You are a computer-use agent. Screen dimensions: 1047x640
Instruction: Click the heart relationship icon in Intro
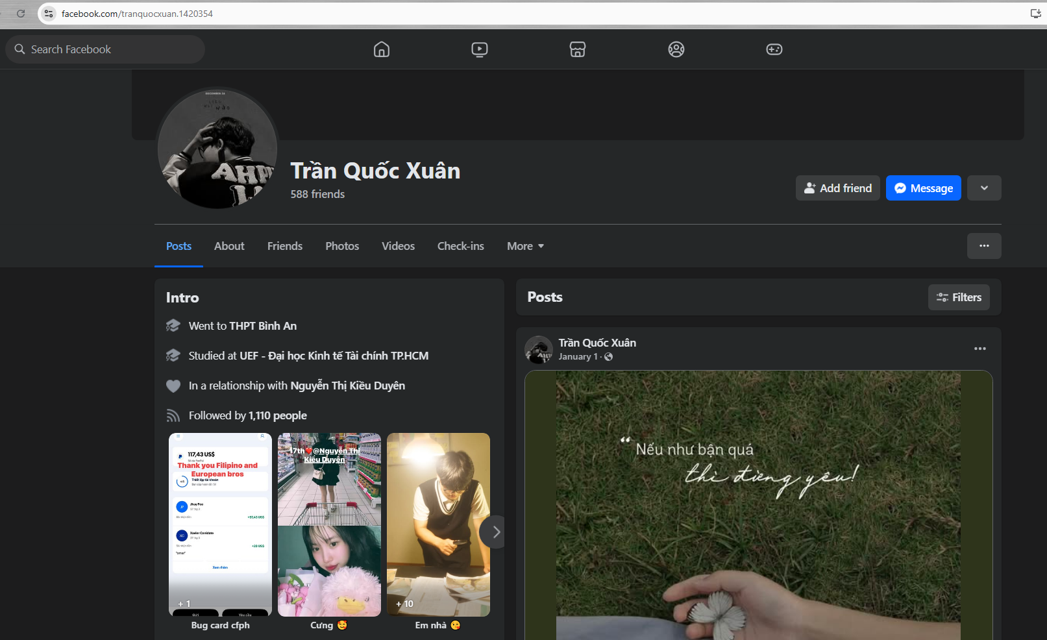[x=173, y=386]
